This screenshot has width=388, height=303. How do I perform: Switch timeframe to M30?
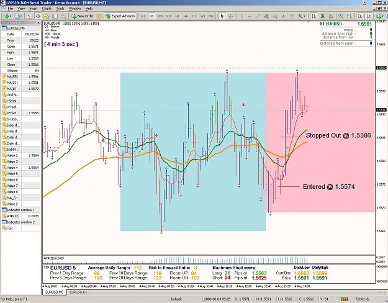[168, 16]
